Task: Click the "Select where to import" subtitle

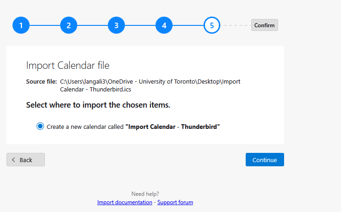Action: 98,105
